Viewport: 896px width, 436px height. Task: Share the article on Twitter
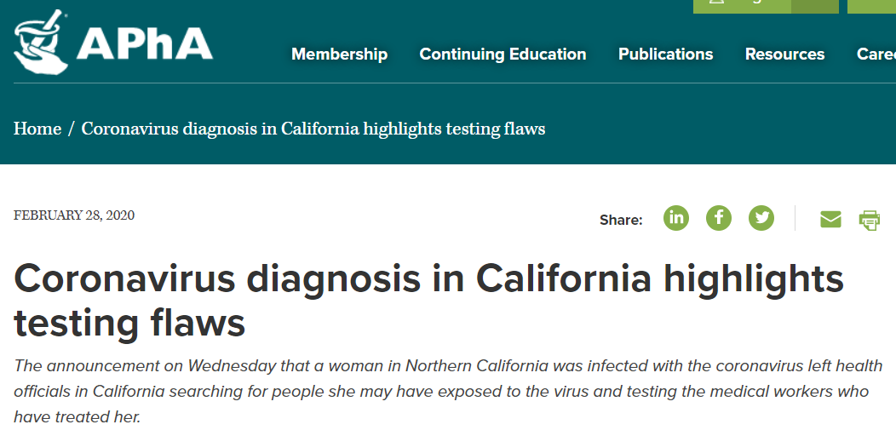click(x=761, y=218)
